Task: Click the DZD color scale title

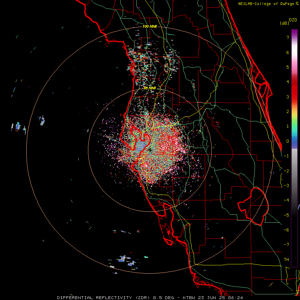Action: (x=293, y=20)
